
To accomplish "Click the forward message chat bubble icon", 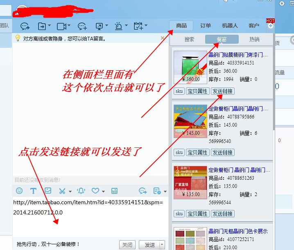I will coord(25,27).
